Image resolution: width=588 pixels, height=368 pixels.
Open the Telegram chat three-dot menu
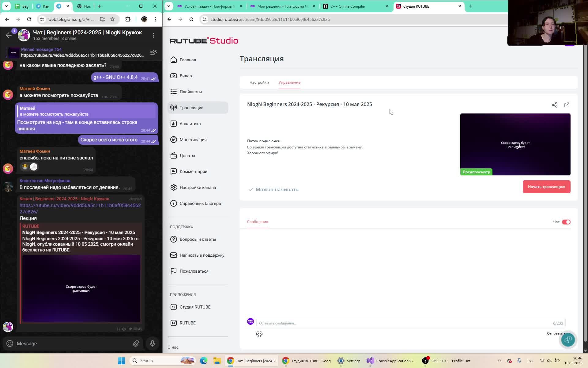[153, 35]
